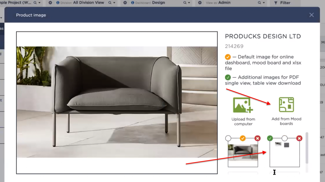This screenshot has width=325, height=182.
Task: Expand the Dashboard dropdown arrow
Action: coord(189,3)
